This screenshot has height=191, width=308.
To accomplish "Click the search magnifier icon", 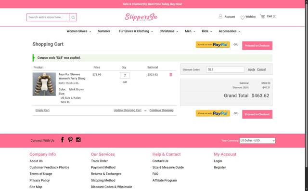I will [73, 17].
